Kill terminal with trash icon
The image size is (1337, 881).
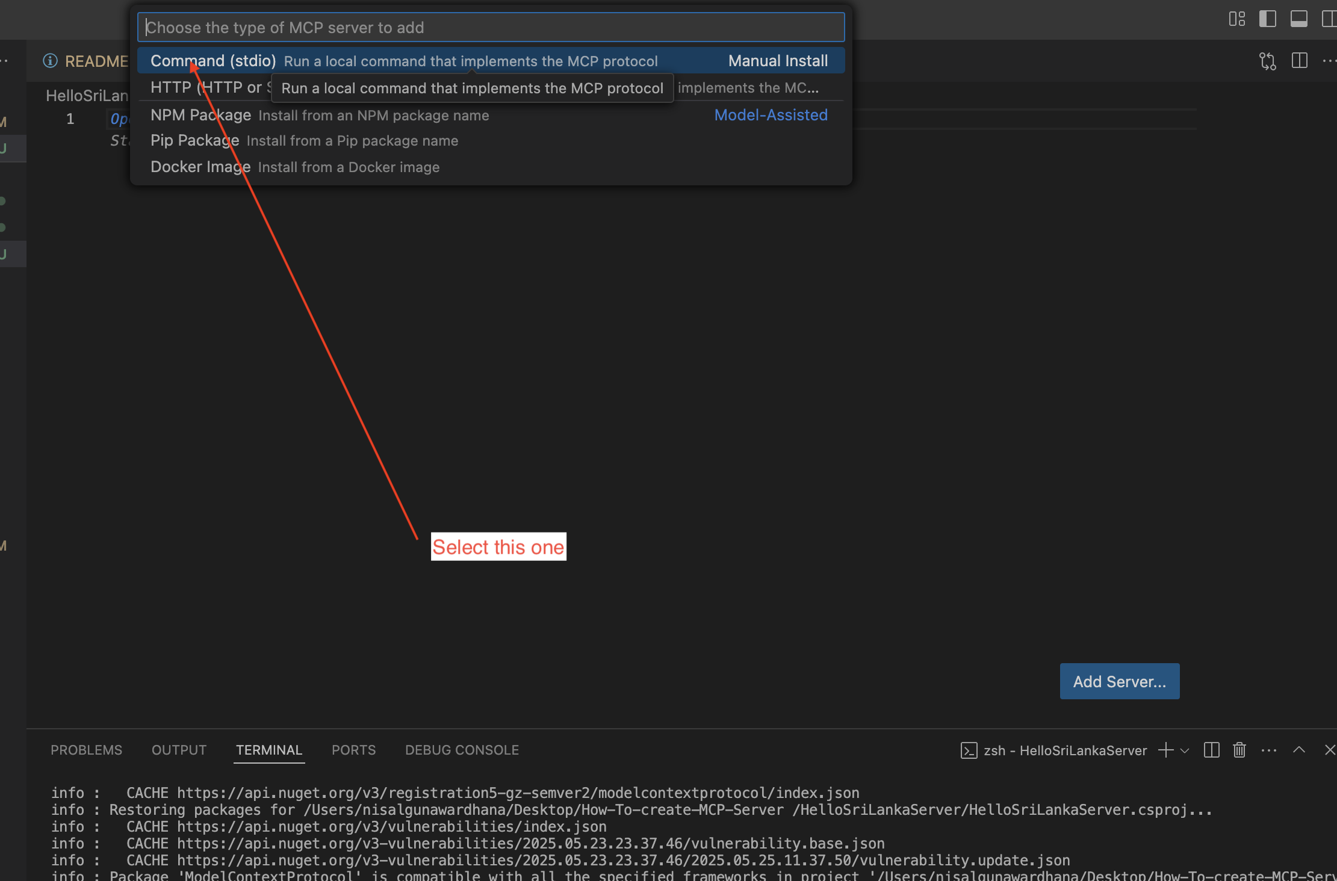[1239, 750]
